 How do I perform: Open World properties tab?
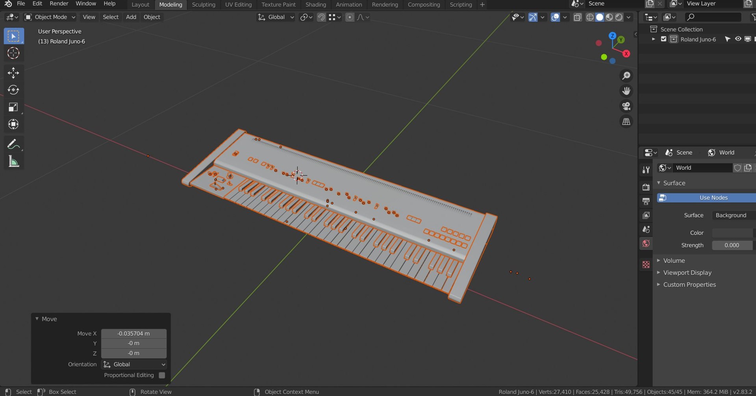(x=646, y=244)
